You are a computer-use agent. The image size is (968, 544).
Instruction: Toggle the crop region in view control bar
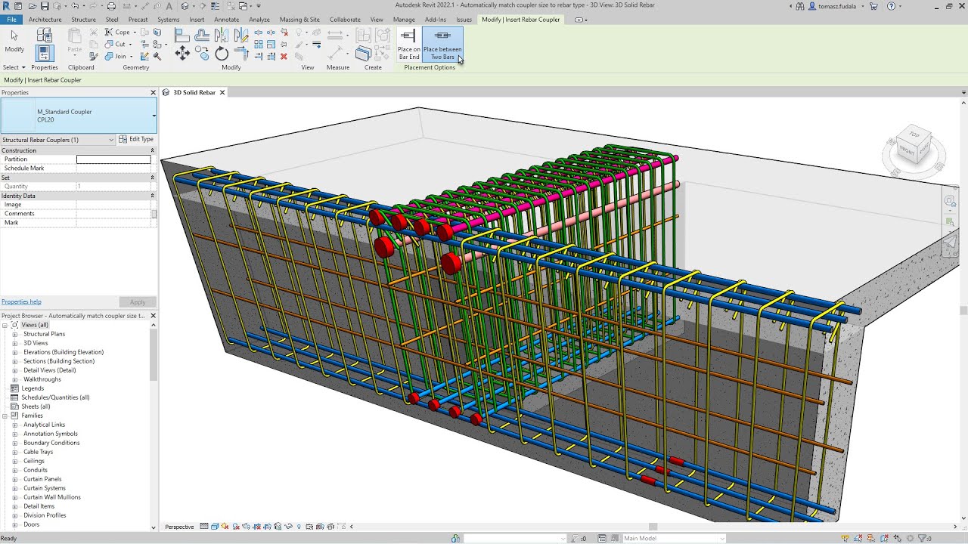point(256,527)
